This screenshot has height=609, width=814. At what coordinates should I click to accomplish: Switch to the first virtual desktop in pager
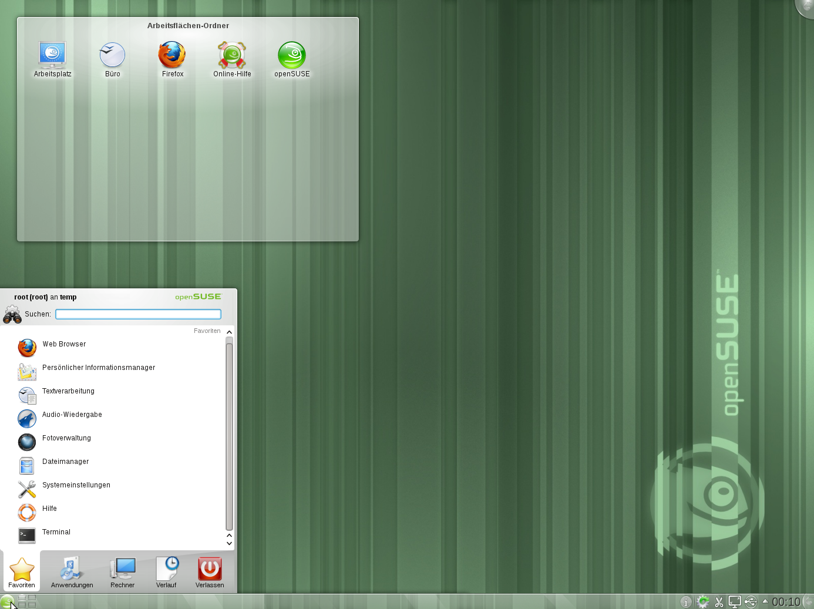(x=22, y=598)
